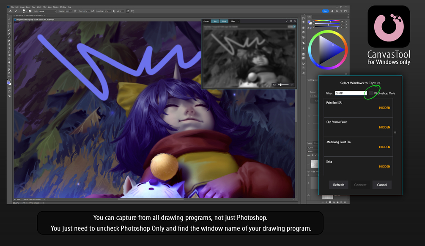Click the smoothing options gear icon

tap(114, 11)
